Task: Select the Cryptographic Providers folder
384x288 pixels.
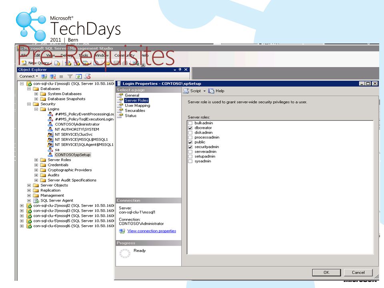Action: (x=70, y=170)
